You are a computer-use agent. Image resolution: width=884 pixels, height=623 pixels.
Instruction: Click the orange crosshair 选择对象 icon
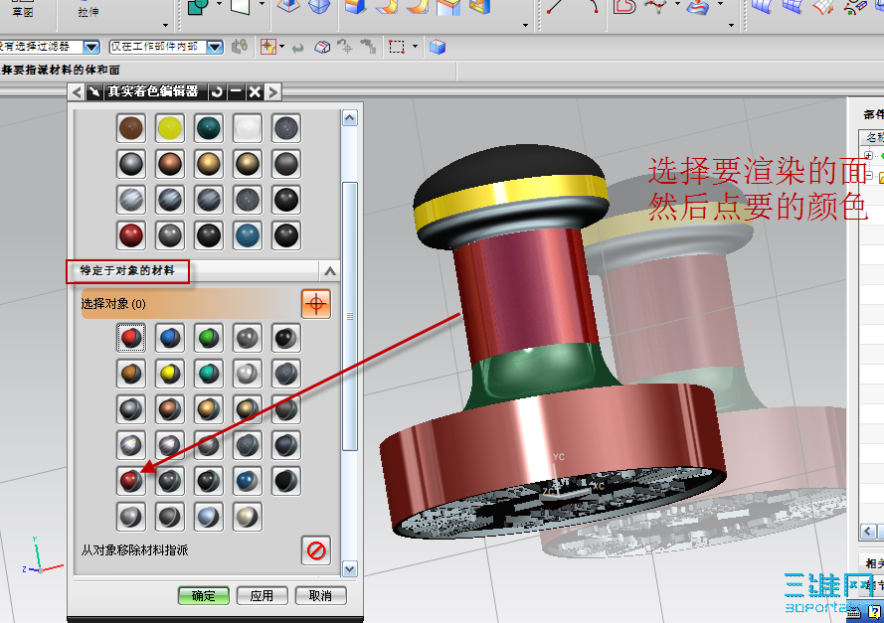pyautogui.click(x=316, y=304)
